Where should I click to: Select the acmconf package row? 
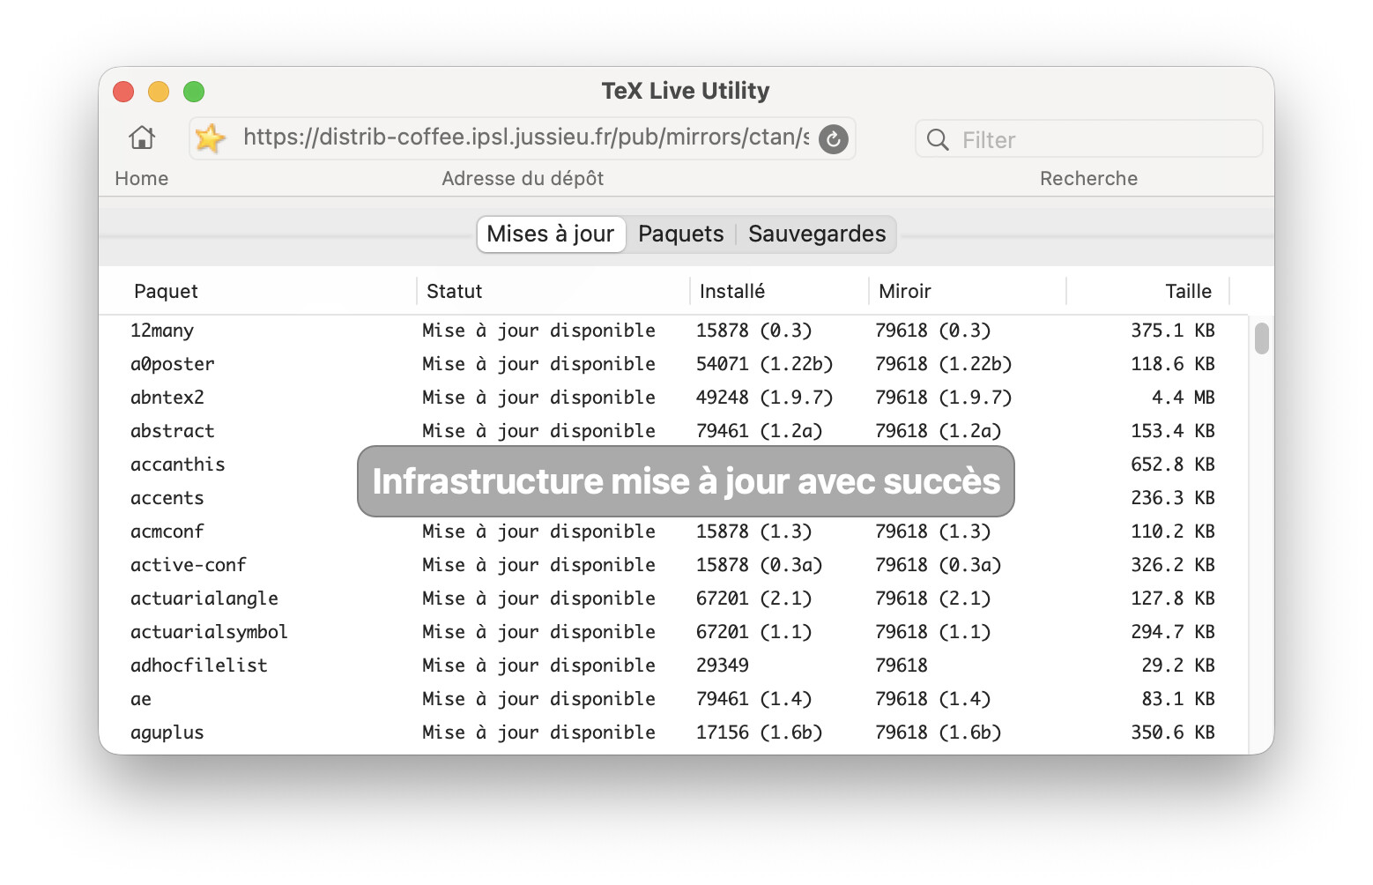673,532
